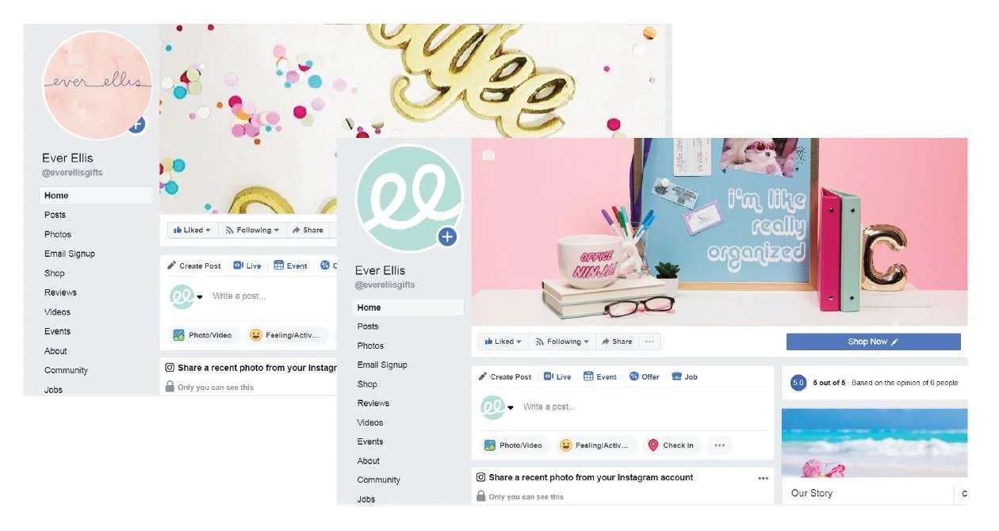999x531 pixels.
Task: Click the blue plus badge on the teal logo
Action: click(x=447, y=236)
